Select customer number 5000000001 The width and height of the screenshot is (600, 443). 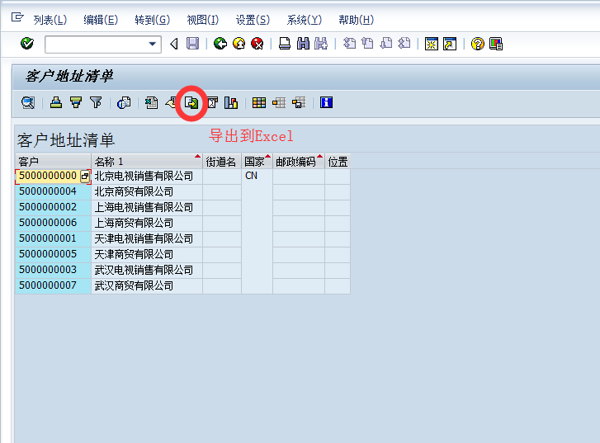[x=53, y=238]
